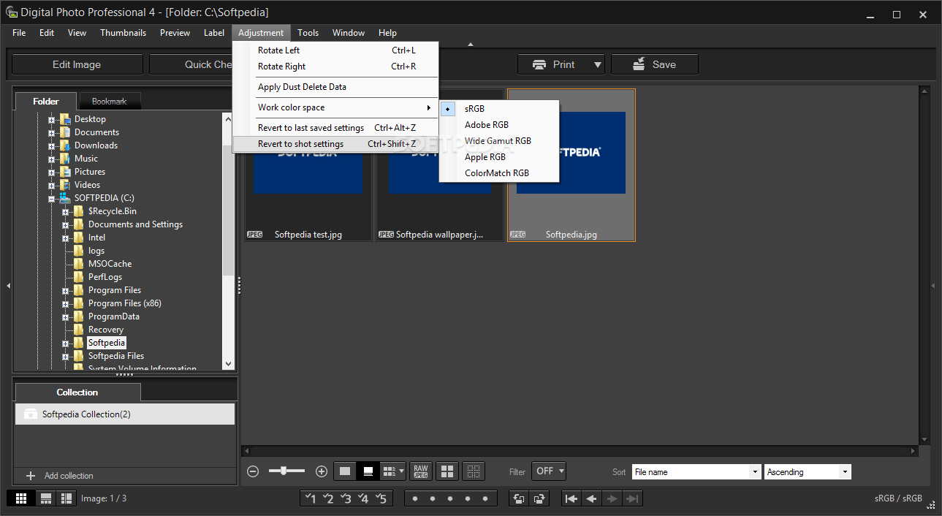942x516 pixels.
Task: Apply check mark 5 rating
Action: pyautogui.click(x=381, y=498)
